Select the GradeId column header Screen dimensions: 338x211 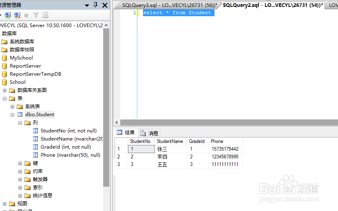tap(198, 141)
